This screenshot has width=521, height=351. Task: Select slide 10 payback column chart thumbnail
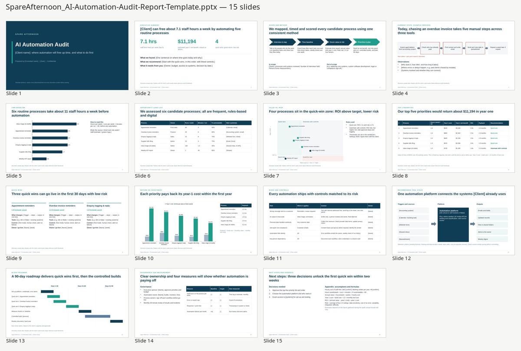click(196, 220)
